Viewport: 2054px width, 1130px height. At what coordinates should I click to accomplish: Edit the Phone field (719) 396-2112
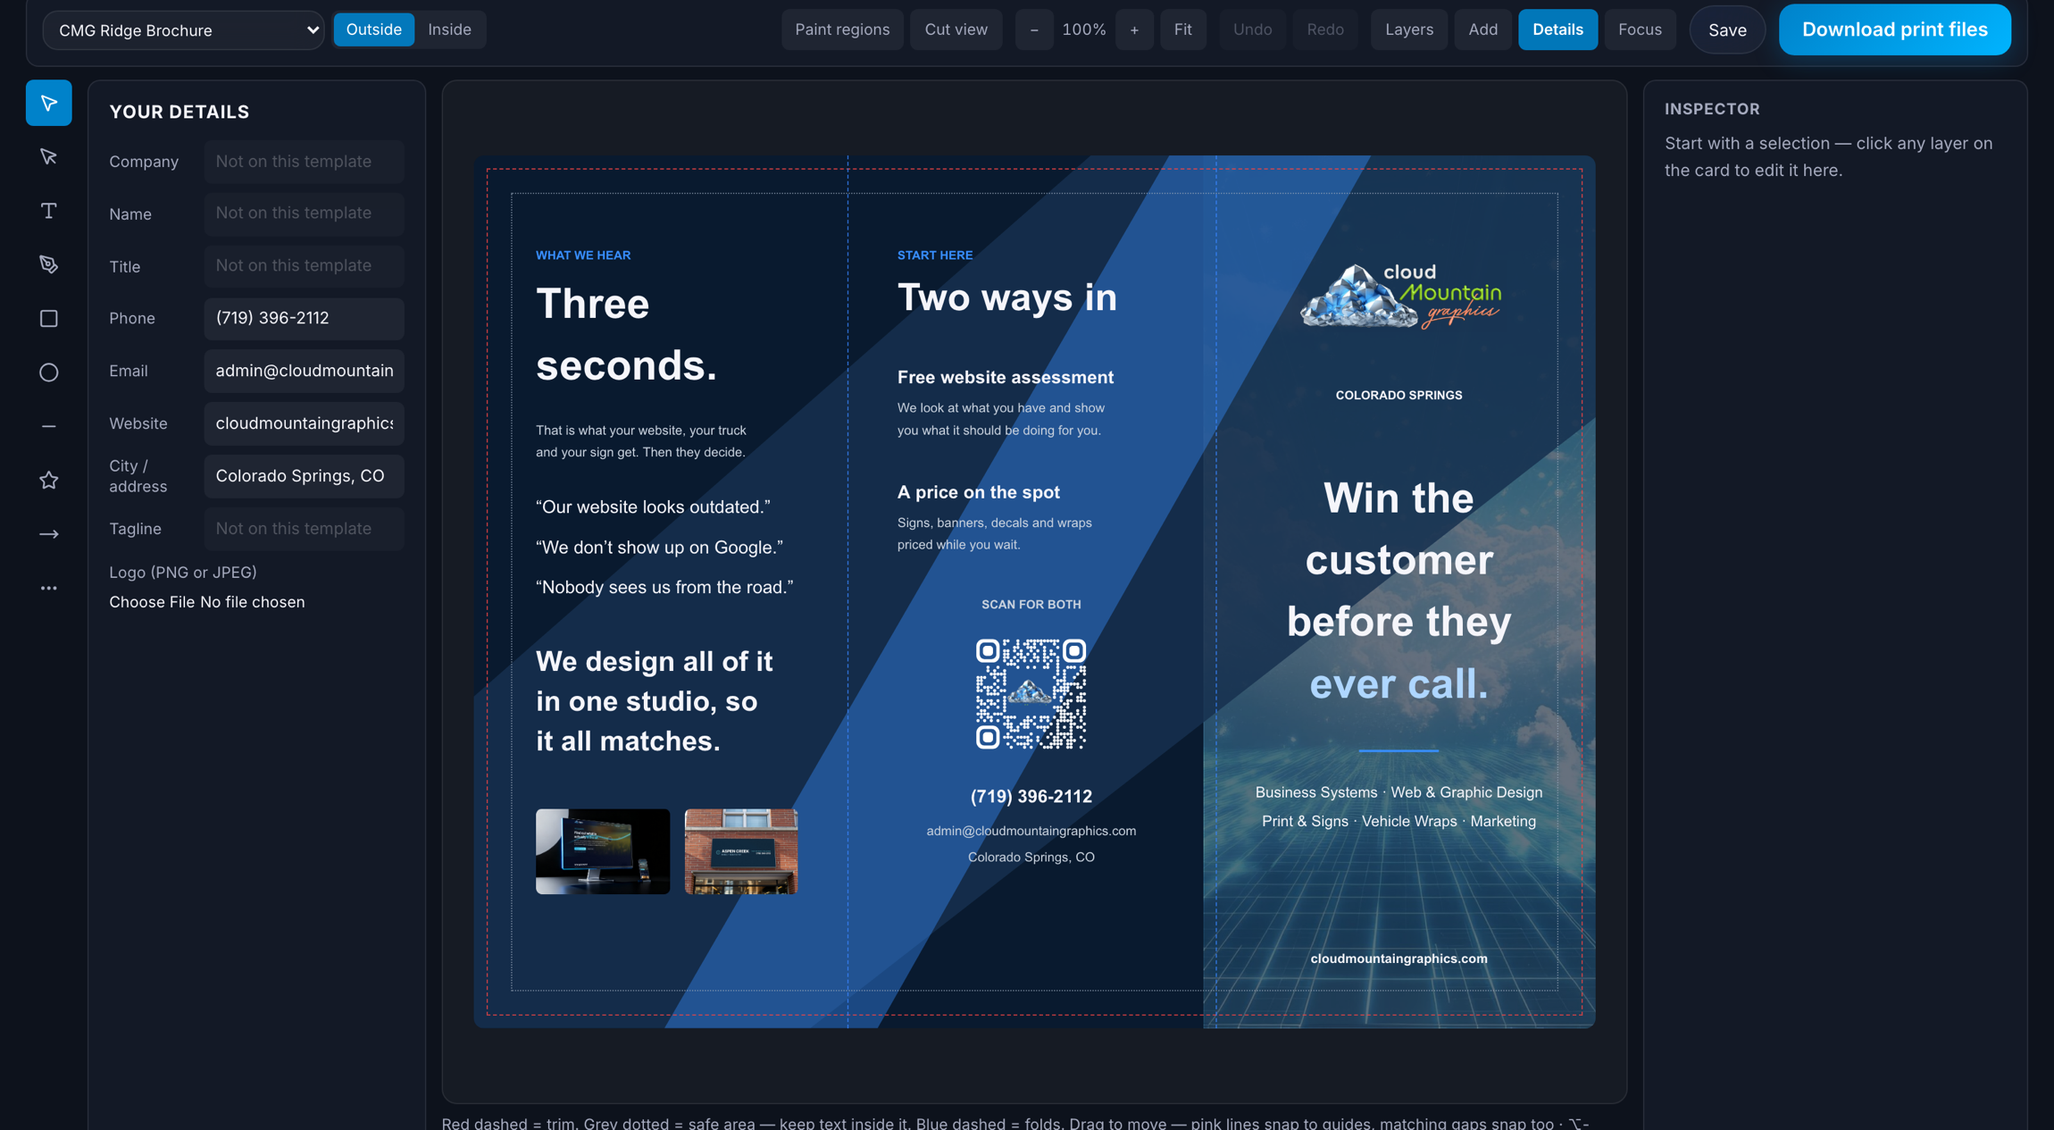(304, 318)
